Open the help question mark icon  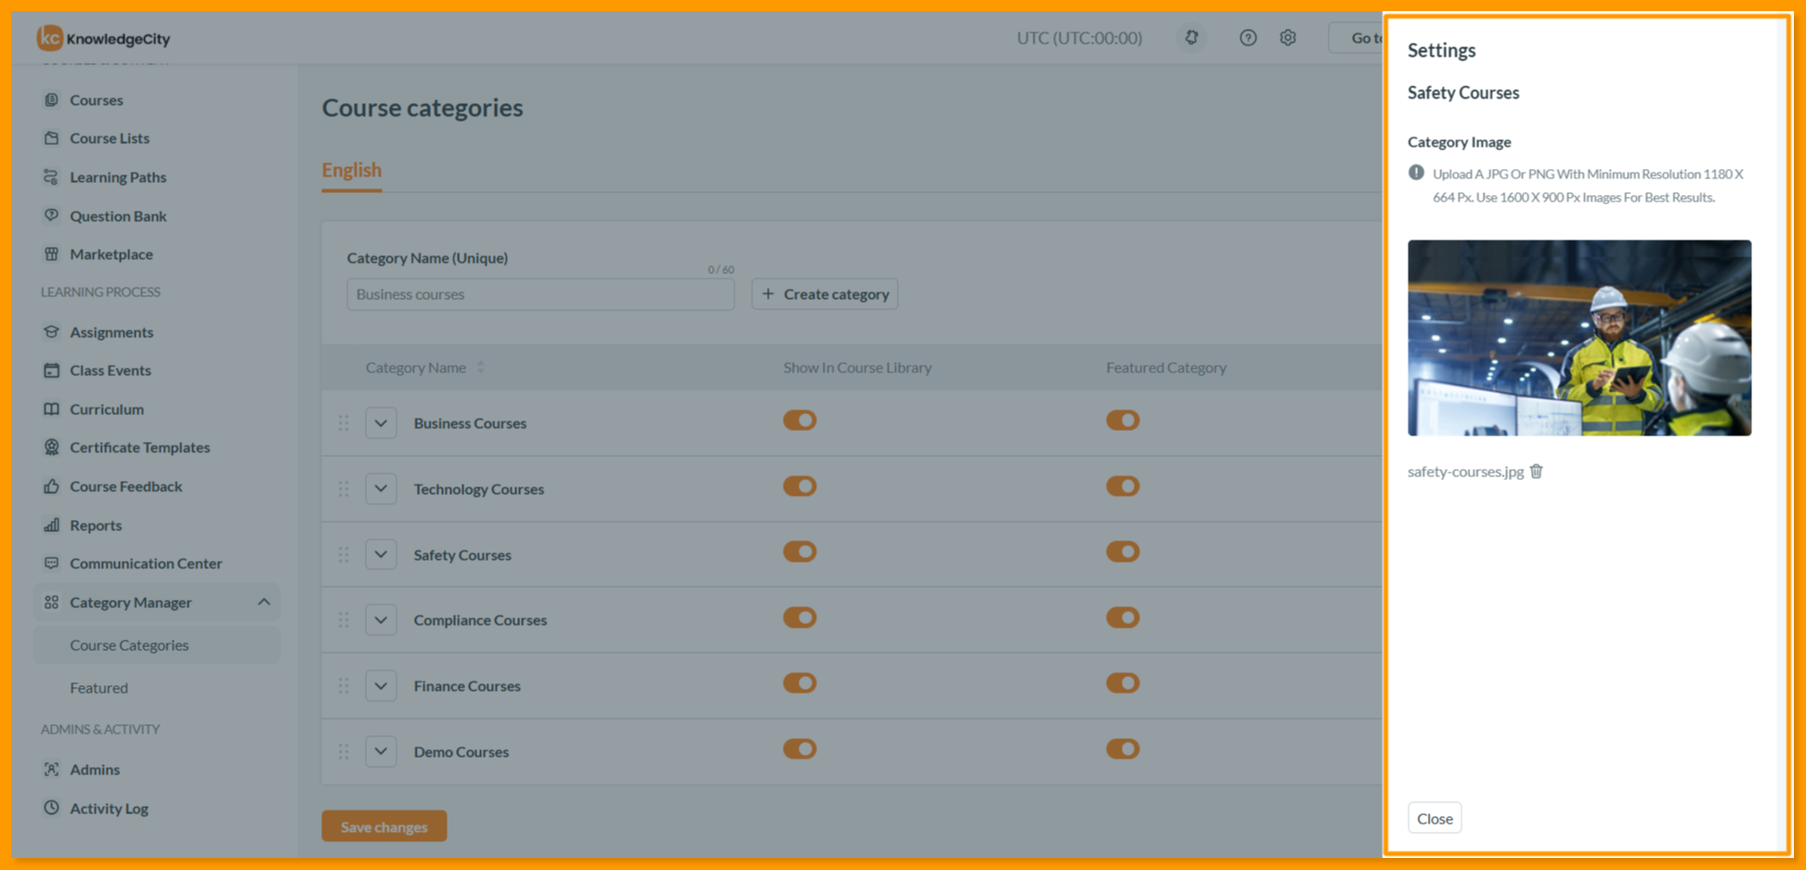coord(1248,37)
